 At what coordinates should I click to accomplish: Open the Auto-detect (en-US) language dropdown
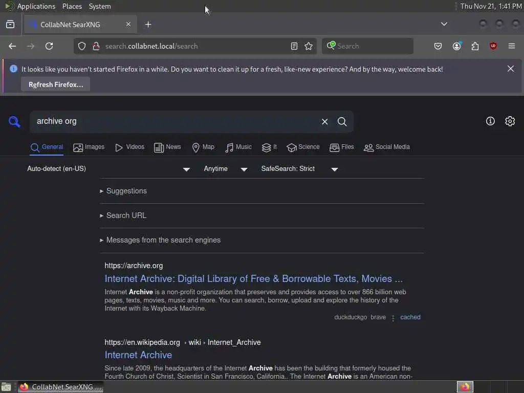(x=108, y=169)
